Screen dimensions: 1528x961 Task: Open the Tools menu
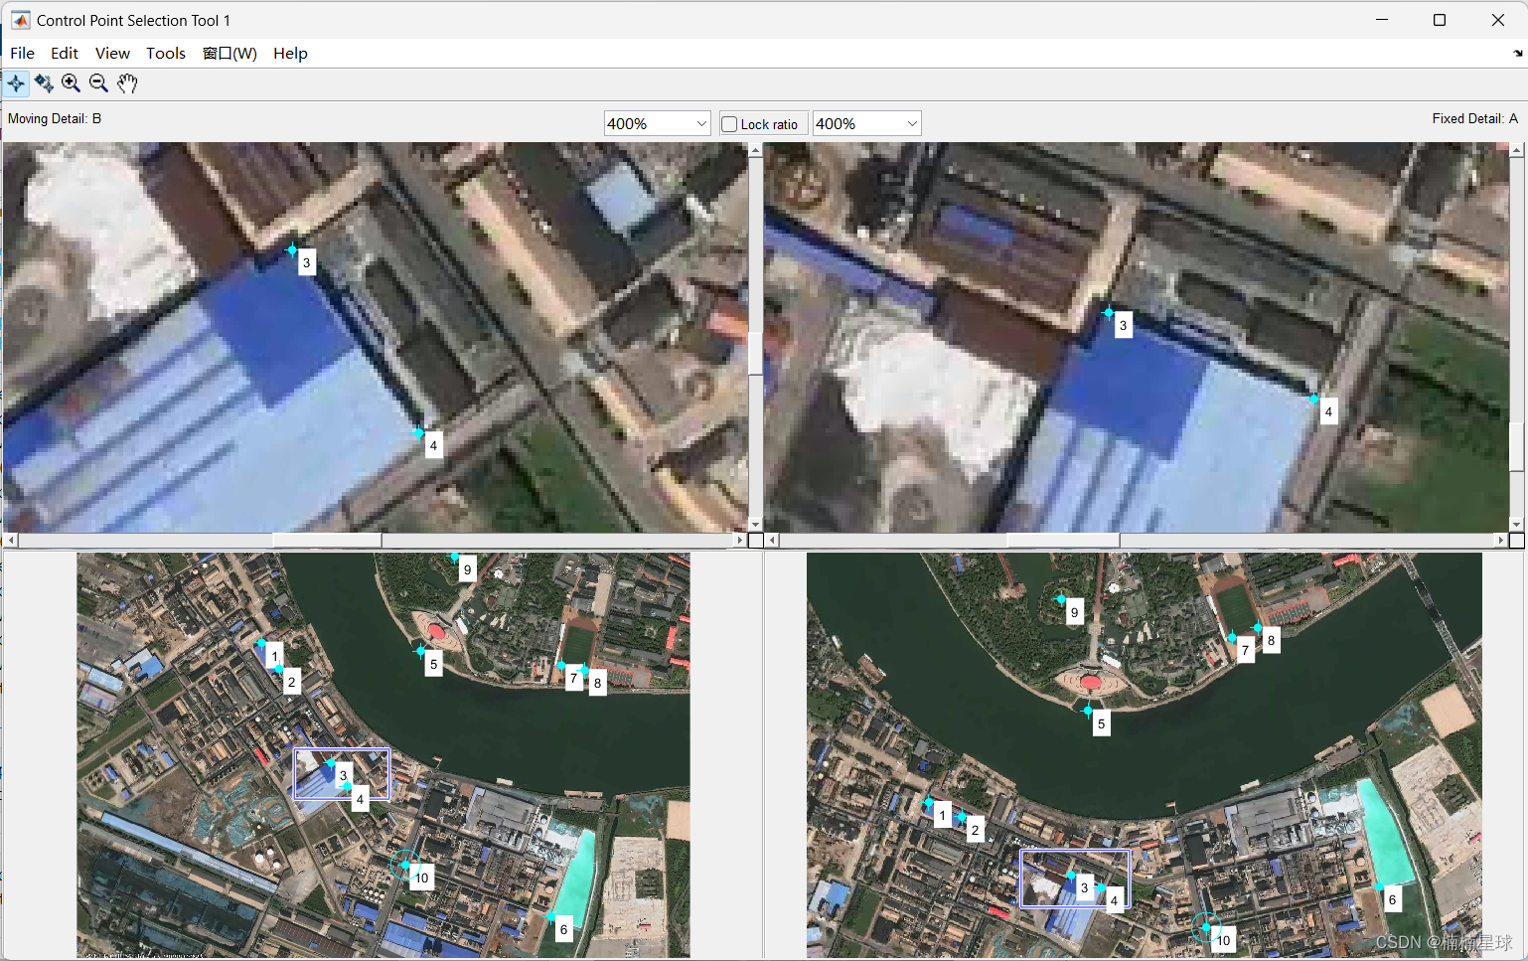point(166,54)
